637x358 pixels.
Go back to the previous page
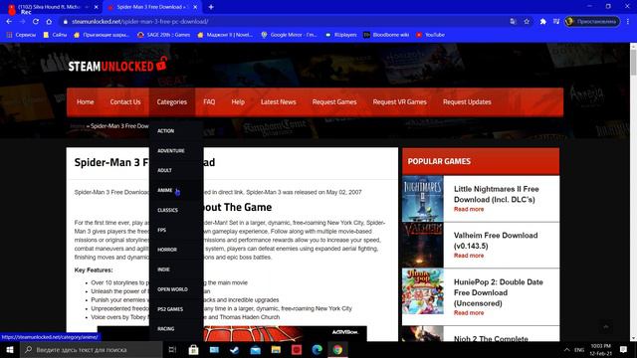(x=9, y=22)
